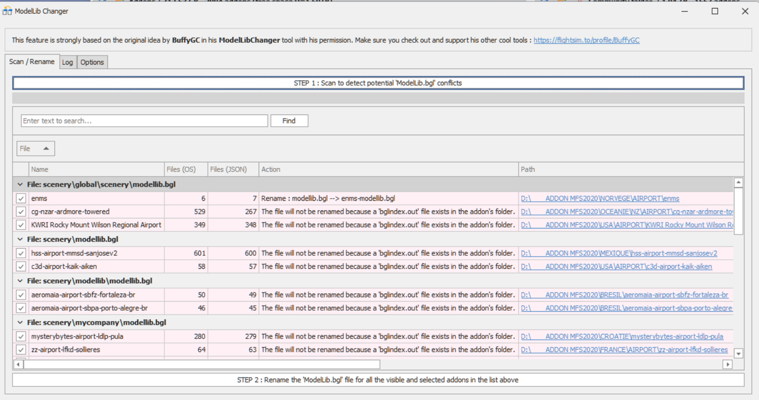Click the Find button

click(289, 120)
